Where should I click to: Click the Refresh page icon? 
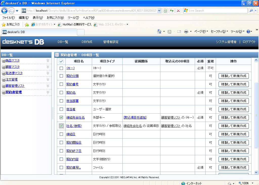(172, 11)
